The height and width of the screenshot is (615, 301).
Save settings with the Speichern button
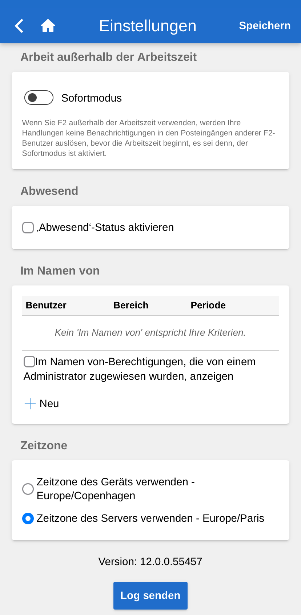point(265,26)
